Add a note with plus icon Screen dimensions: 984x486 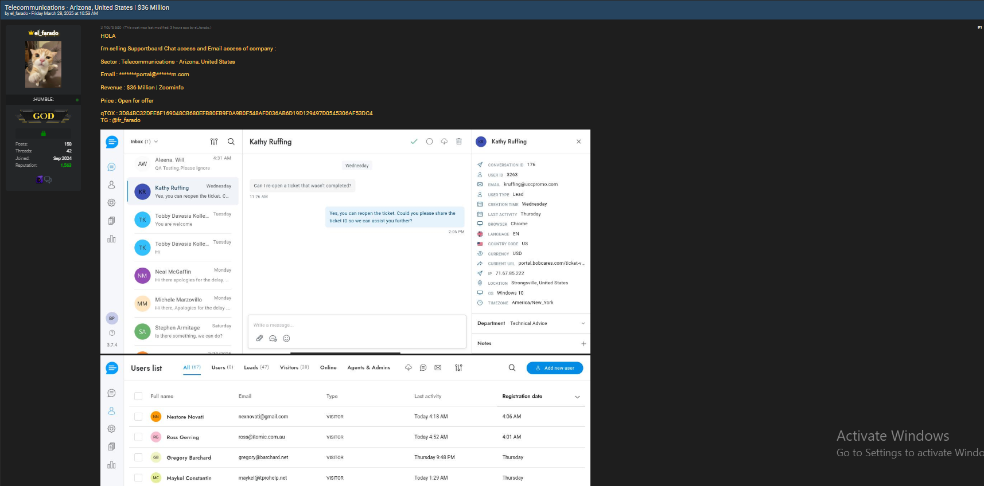click(584, 344)
